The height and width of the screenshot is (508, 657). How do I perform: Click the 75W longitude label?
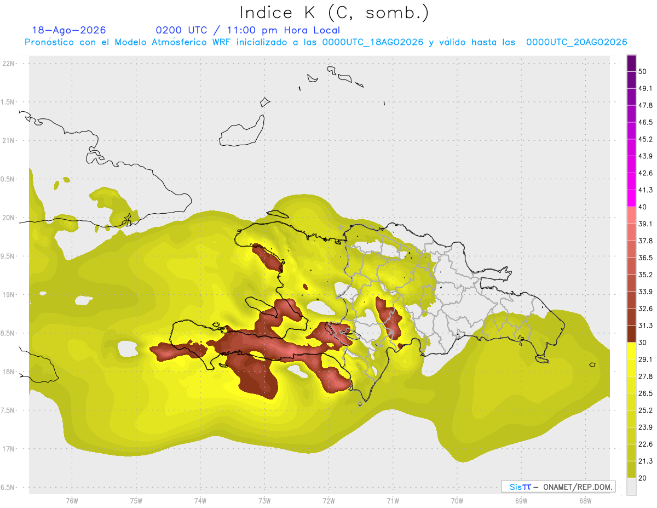[x=136, y=501]
